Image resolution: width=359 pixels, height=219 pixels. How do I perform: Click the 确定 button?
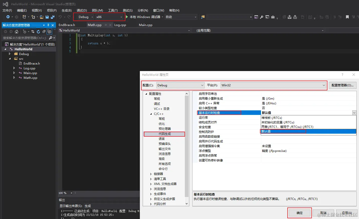point(300,213)
